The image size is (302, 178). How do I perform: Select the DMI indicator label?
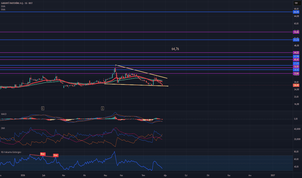3,128
